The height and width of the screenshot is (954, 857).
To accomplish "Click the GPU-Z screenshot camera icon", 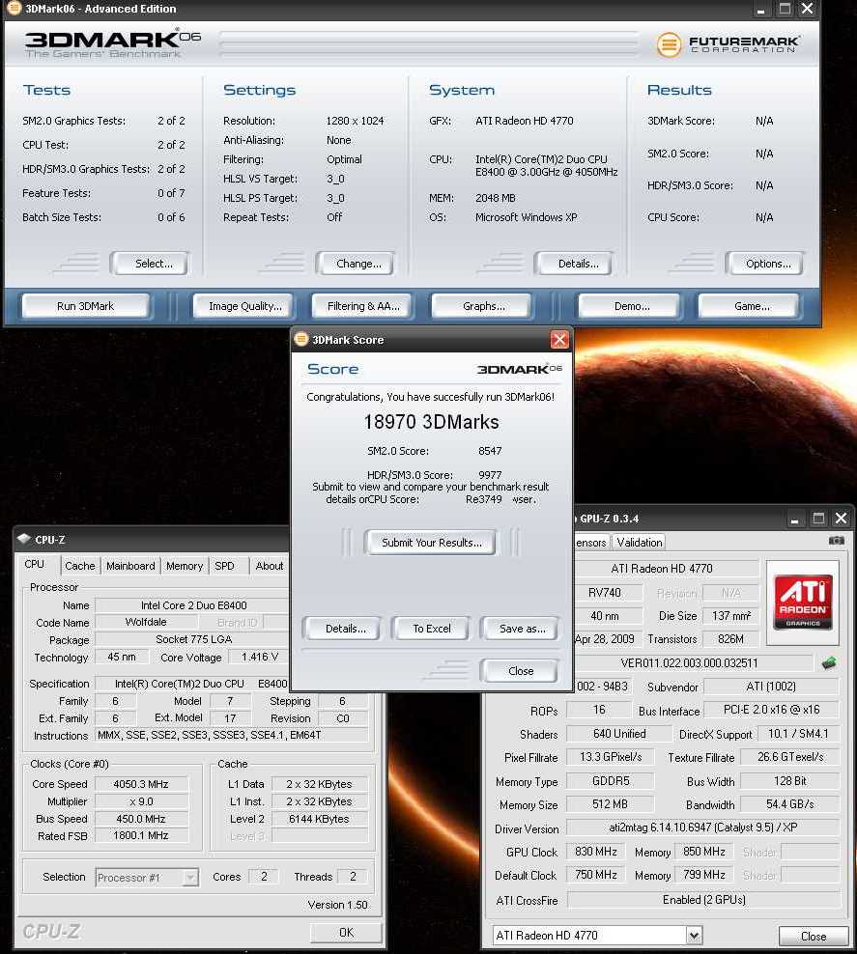I will click(x=837, y=541).
